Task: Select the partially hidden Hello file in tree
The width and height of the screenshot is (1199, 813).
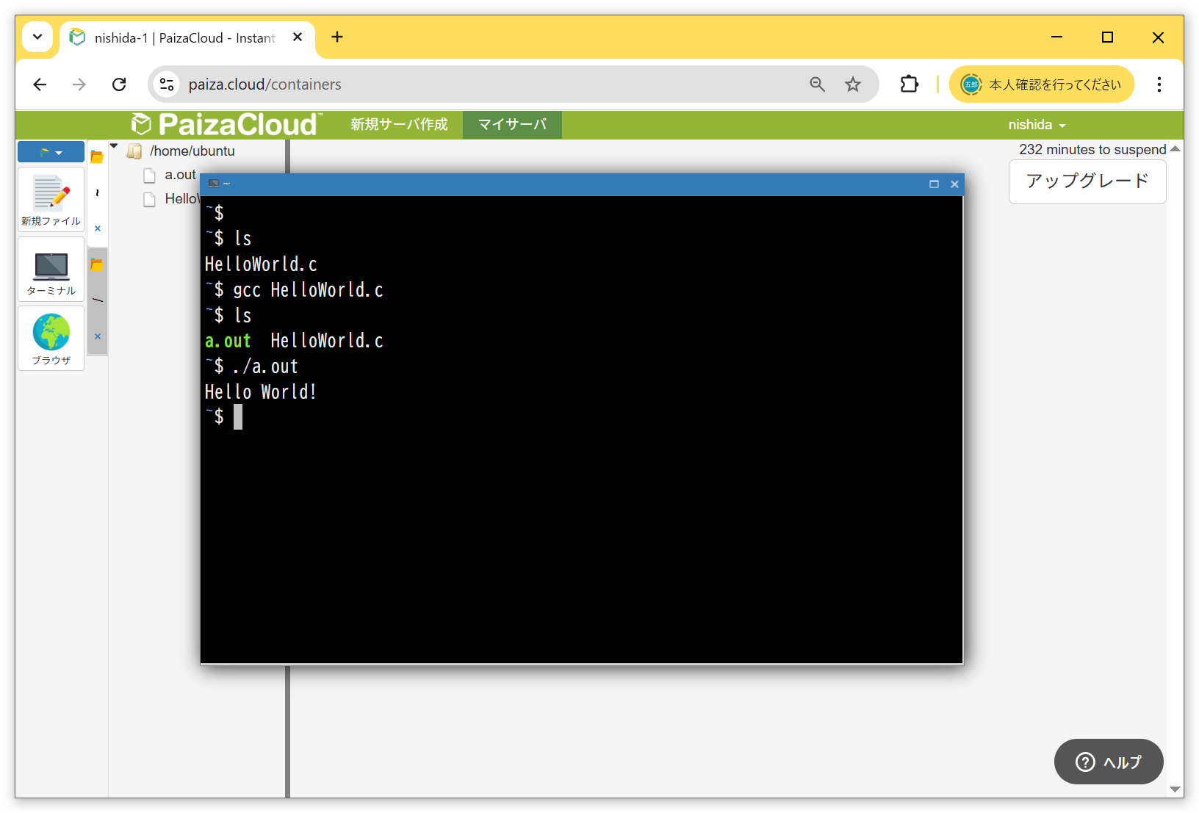Action: pyautogui.click(x=181, y=199)
